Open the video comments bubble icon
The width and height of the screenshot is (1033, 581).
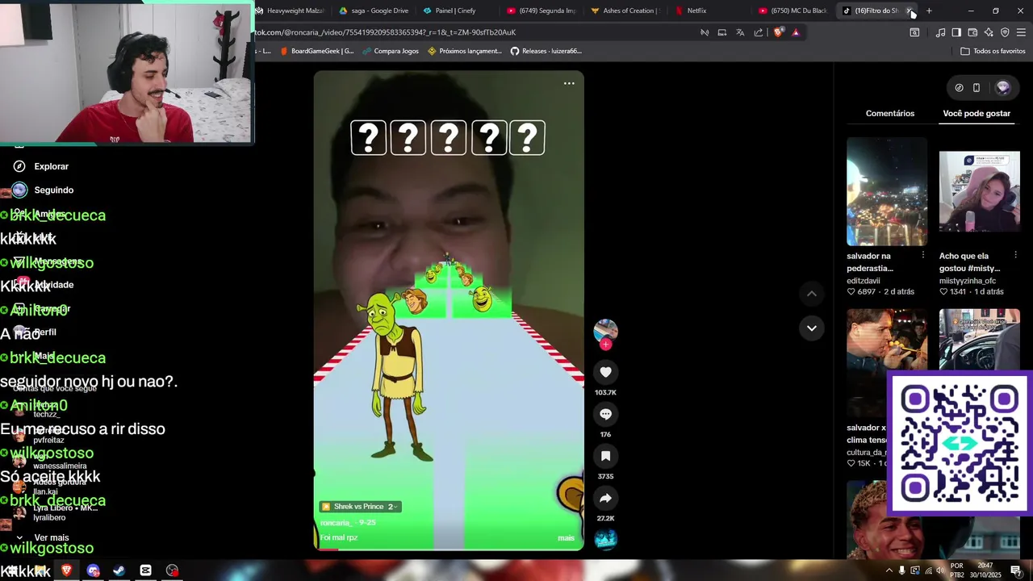click(605, 414)
